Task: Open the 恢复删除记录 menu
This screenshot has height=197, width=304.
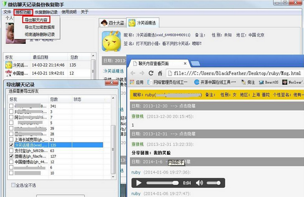Action: (46, 12)
